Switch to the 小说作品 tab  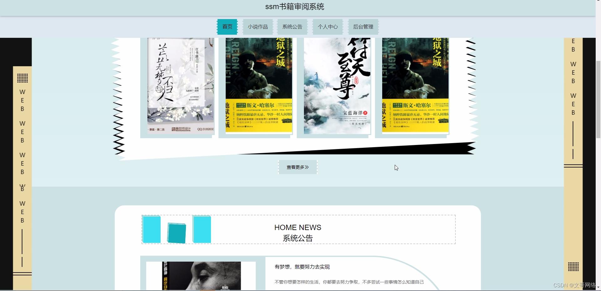pos(258,27)
